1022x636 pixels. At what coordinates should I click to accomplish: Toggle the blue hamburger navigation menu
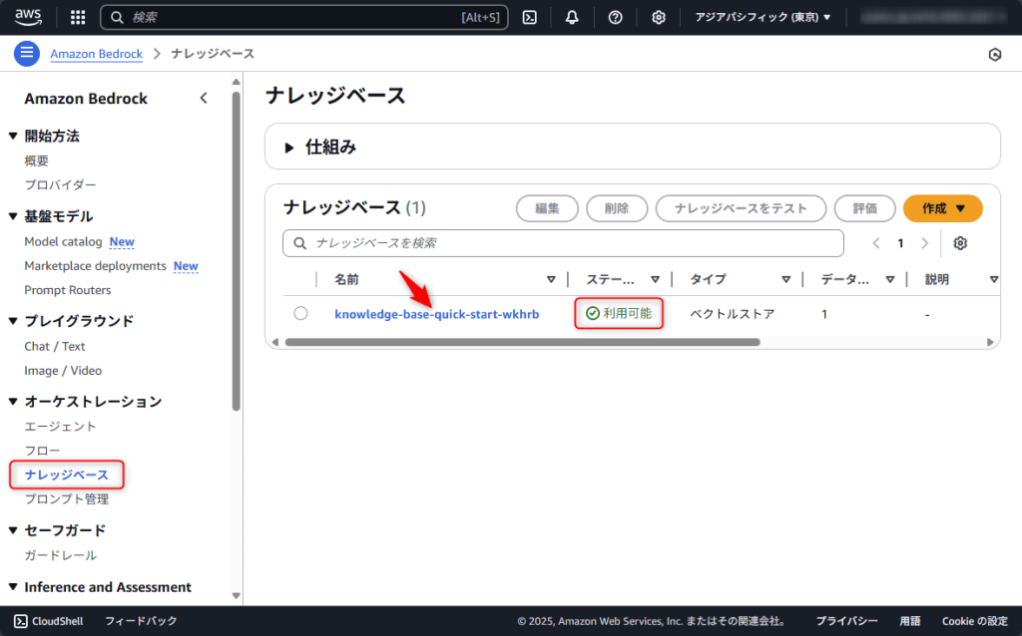pyautogui.click(x=27, y=54)
